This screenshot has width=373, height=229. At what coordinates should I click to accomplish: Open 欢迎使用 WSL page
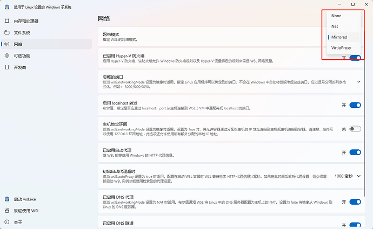[x=46, y=211]
